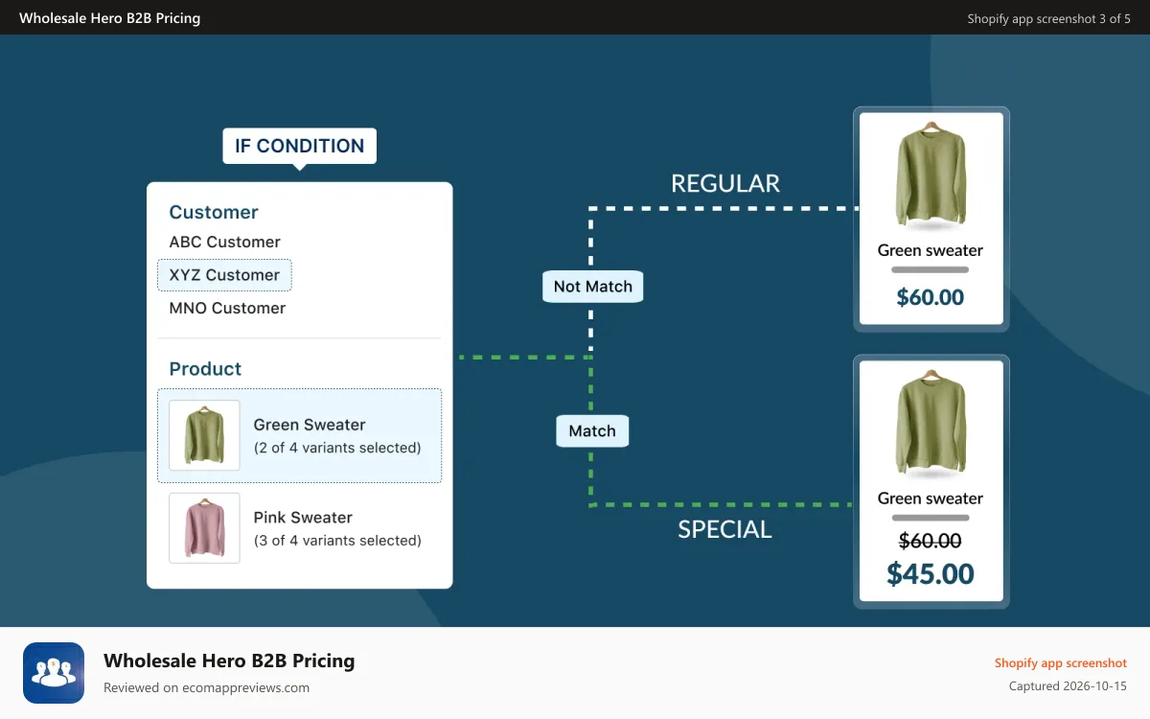Click the Match badge
This screenshot has height=719, width=1150.
[592, 431]
